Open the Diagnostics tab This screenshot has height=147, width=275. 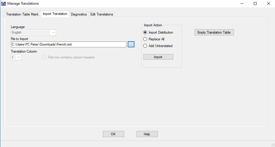[x=79, y=14]
